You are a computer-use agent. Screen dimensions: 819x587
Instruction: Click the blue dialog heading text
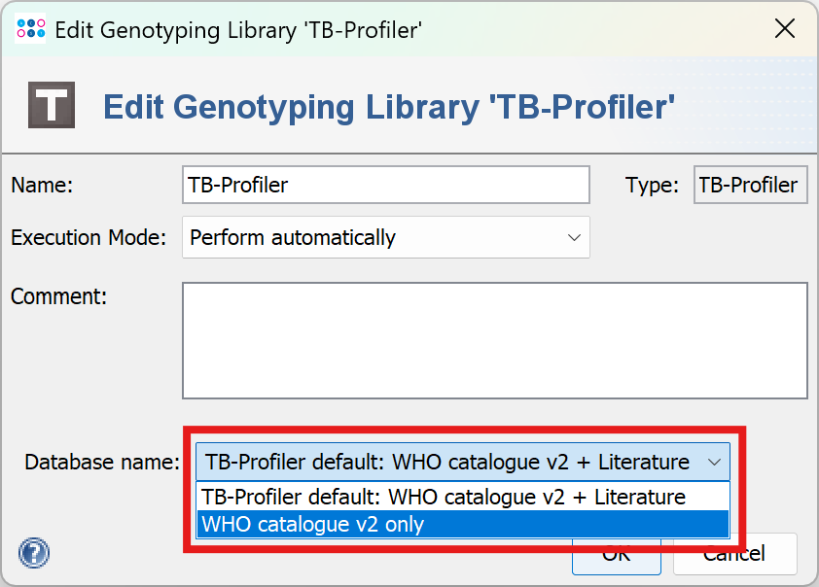[x=389, y=105]
